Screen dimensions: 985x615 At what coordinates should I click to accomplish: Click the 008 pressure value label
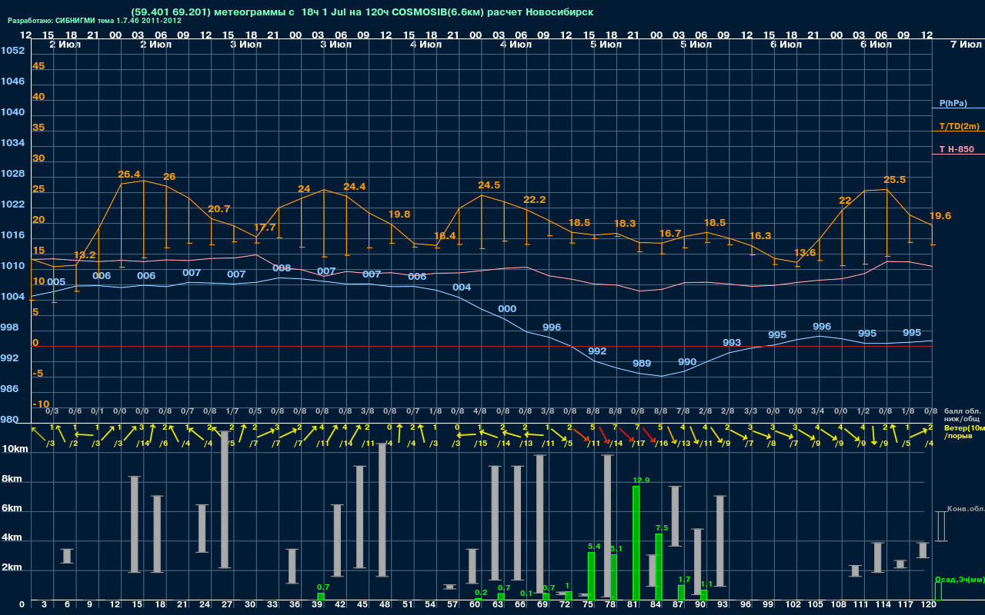pyautogui.click(x=282, y=268)
